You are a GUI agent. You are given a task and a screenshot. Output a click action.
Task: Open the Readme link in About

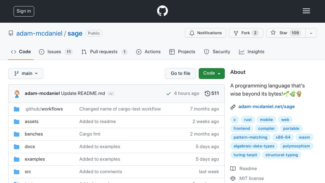tap(243, 168)
